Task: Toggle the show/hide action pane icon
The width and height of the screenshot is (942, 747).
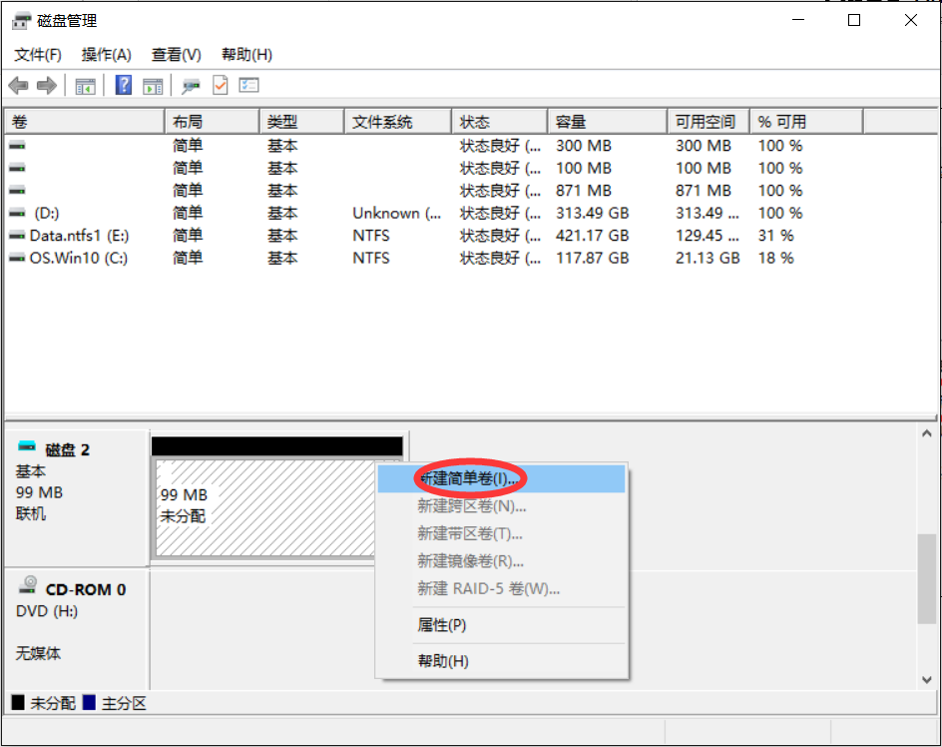Action: click(153, 86)
